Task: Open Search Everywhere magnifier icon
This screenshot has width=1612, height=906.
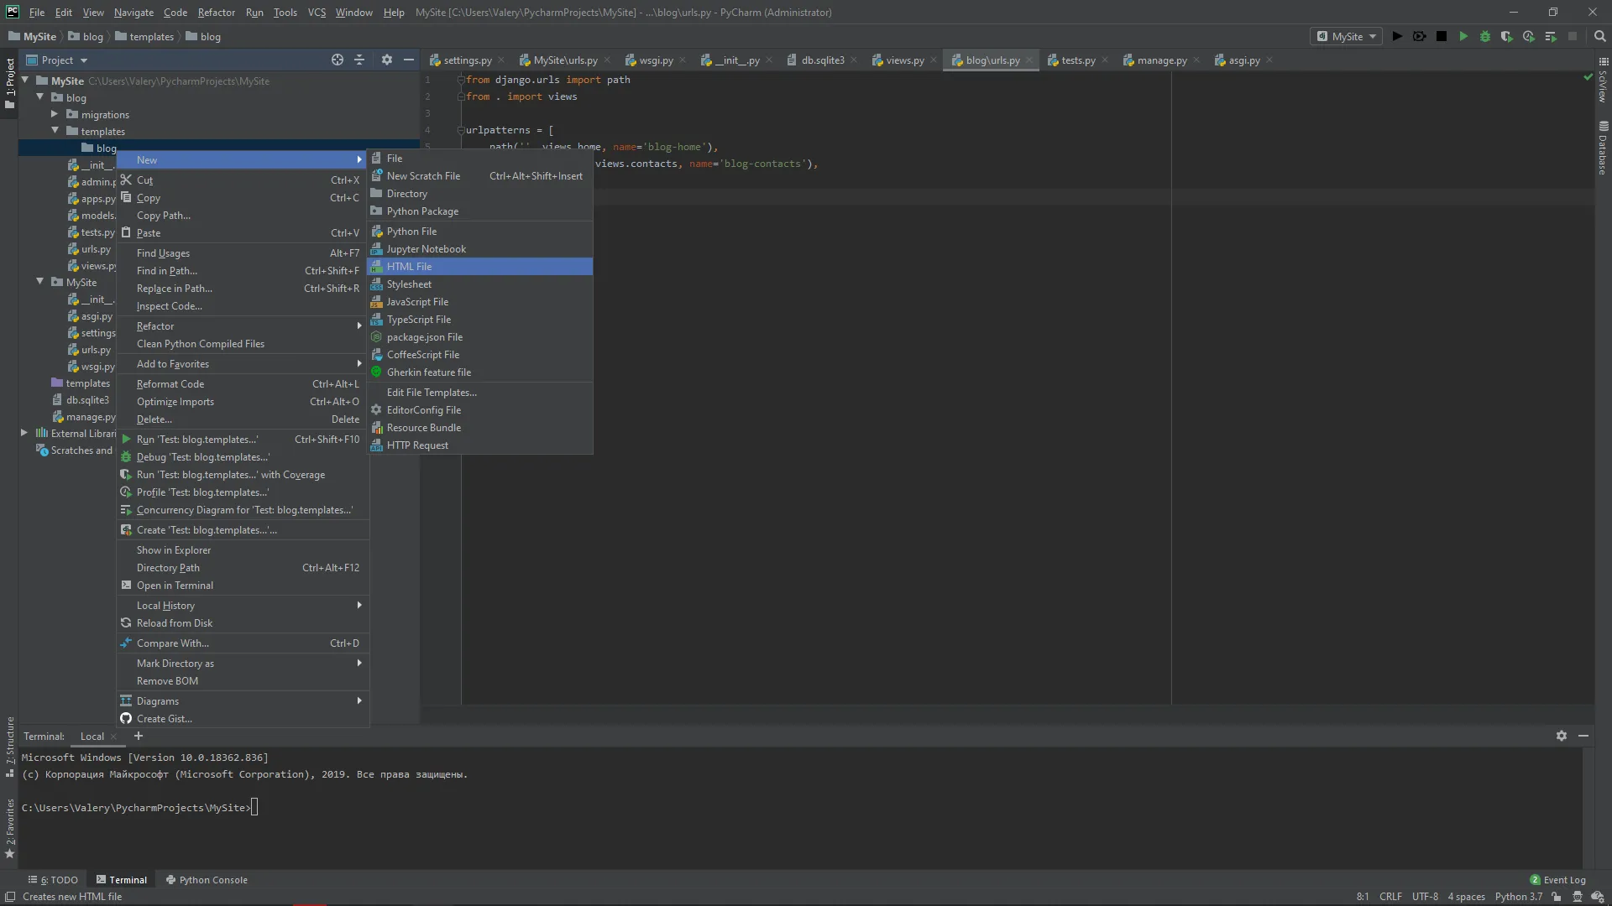Action: click(1599, 36)
